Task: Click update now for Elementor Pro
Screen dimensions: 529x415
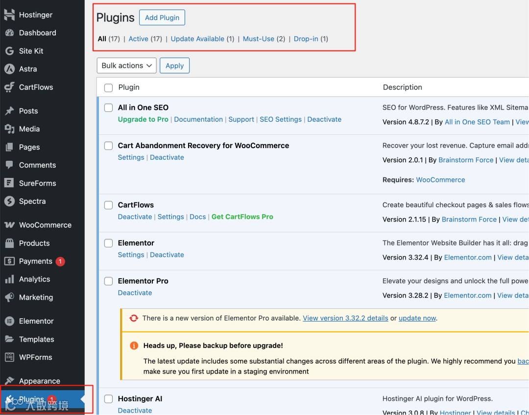Action: coord(417,318)
